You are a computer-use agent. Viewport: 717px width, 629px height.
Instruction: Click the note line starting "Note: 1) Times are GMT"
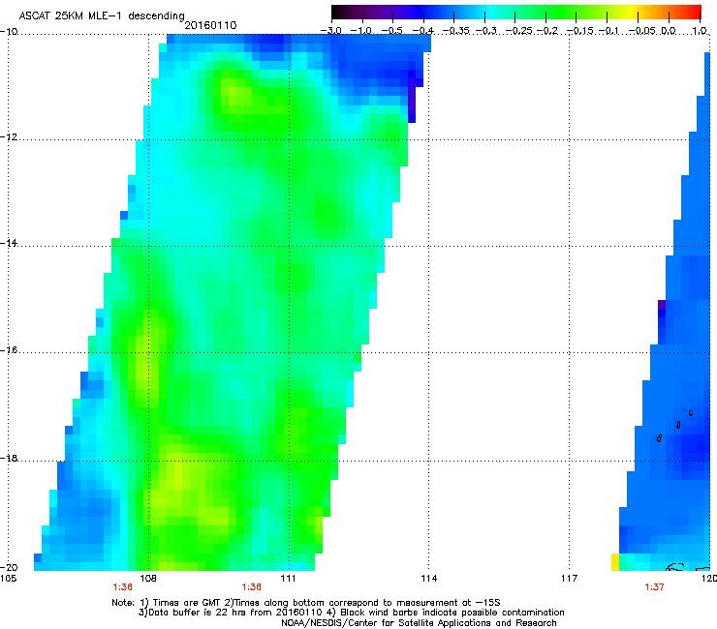pyautogui.click(x=306, y=603)
